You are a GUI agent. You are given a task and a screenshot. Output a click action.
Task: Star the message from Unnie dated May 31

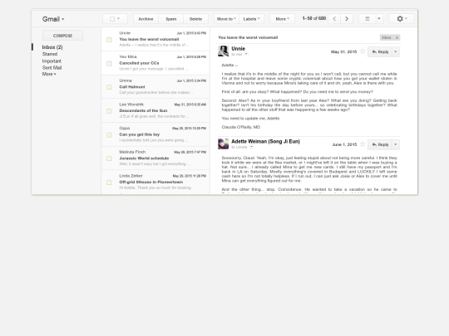coord(363,51)
